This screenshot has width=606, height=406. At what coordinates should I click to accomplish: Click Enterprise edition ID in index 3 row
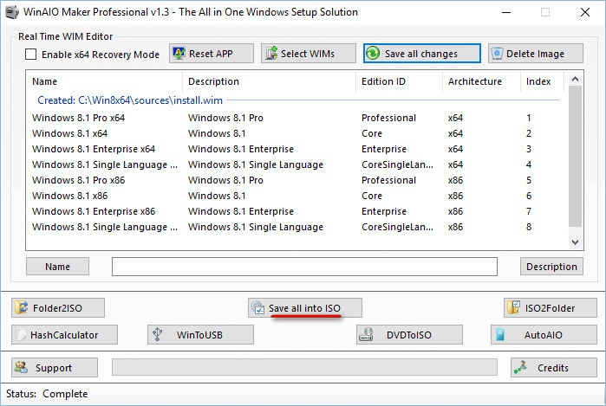[x=384, y=150]
